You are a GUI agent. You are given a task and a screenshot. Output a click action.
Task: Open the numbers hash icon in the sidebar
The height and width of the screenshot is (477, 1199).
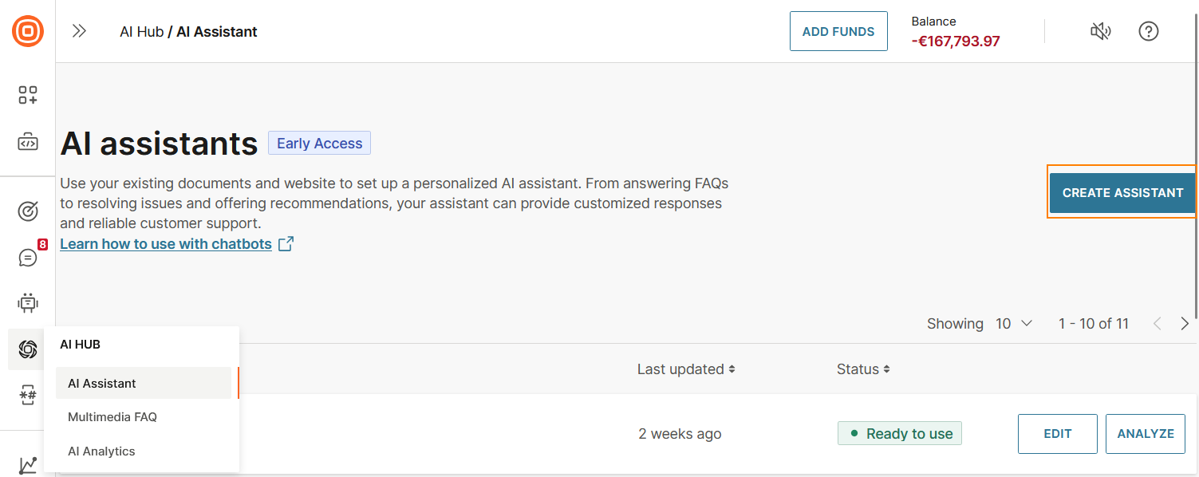[x=28, y=395]
